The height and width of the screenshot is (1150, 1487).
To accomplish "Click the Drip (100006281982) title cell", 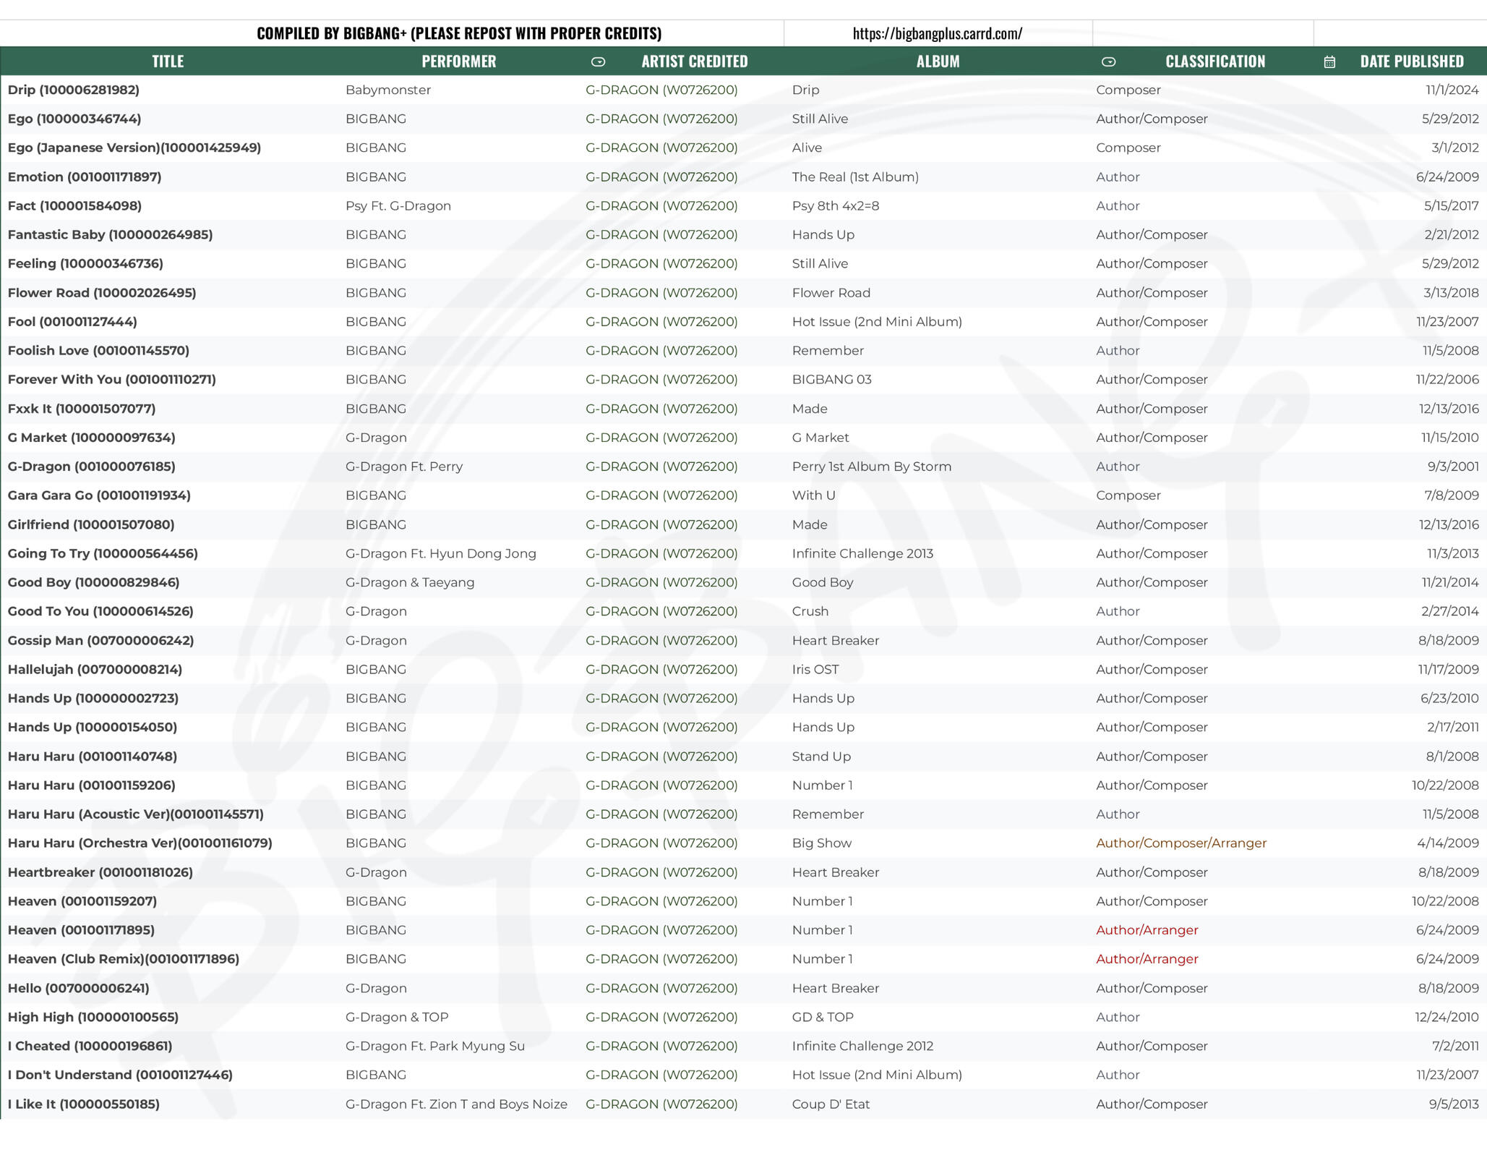I will coord(74,90).
